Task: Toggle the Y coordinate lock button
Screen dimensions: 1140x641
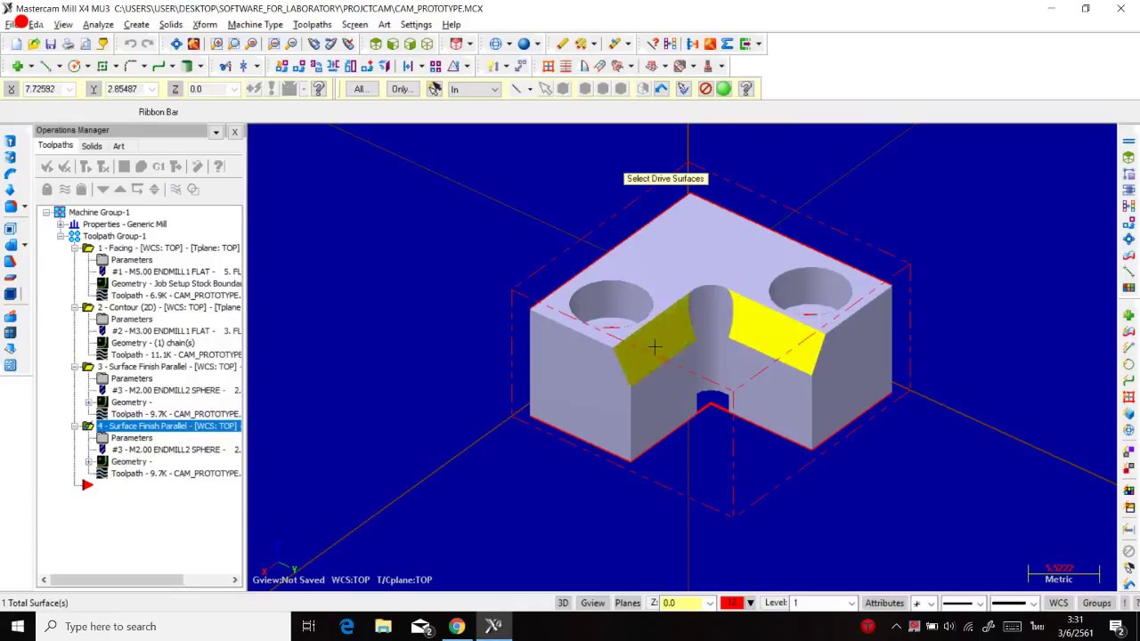Action: point(94,89)
